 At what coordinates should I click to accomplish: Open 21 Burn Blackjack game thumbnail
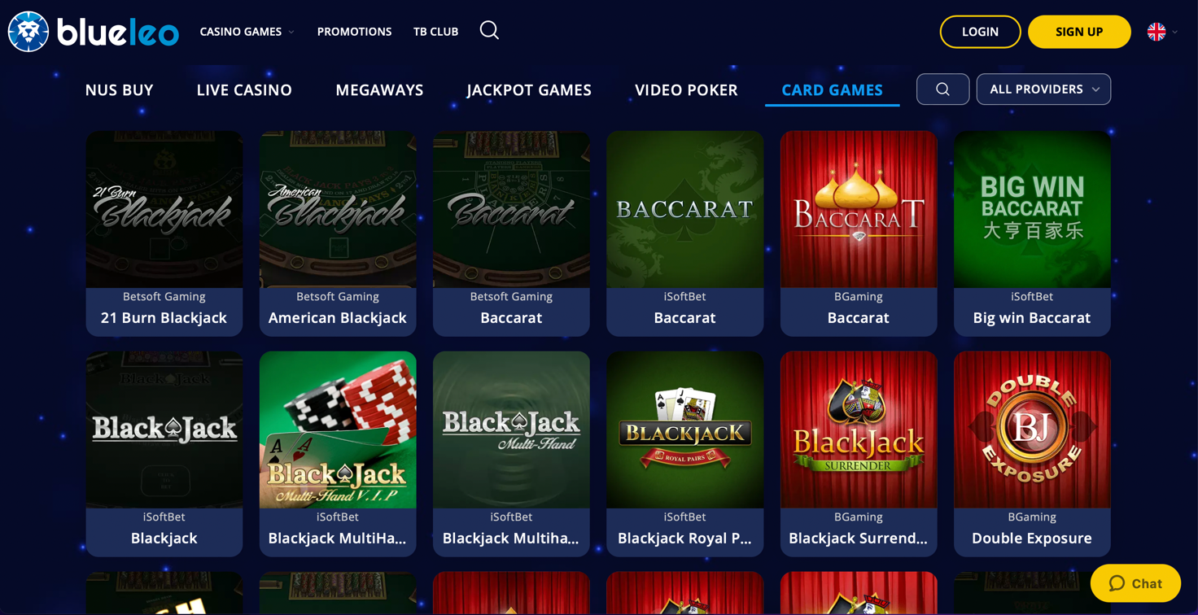(x=164, y=210)
